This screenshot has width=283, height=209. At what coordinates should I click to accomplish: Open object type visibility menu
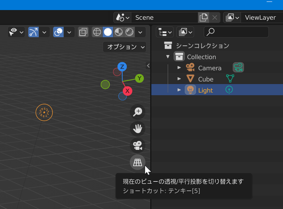pos(16,32)
